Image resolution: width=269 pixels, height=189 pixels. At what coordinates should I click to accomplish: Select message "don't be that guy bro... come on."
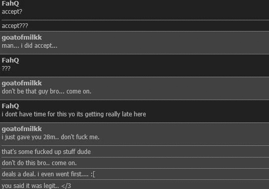(x=46, y=91)
